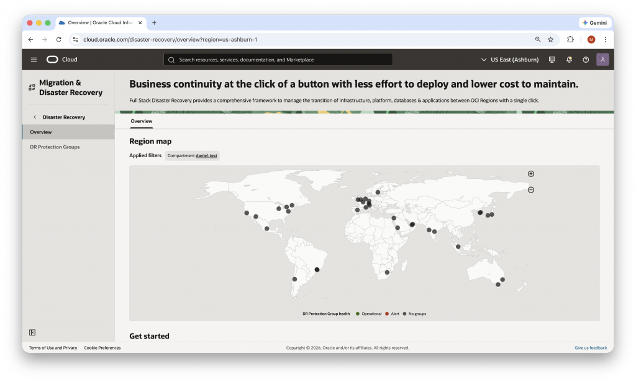The image size is (636, 382).
Task: Click the Applied filters label
Action: coord(145,155)
